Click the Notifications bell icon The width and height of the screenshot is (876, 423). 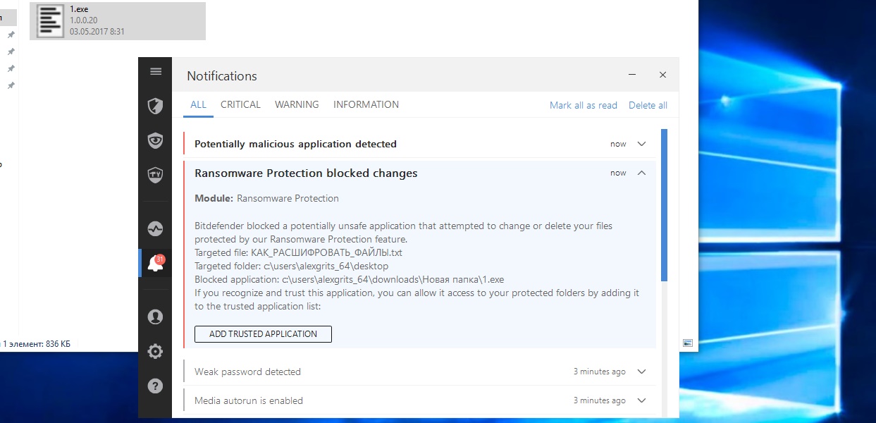pos(155,263)
